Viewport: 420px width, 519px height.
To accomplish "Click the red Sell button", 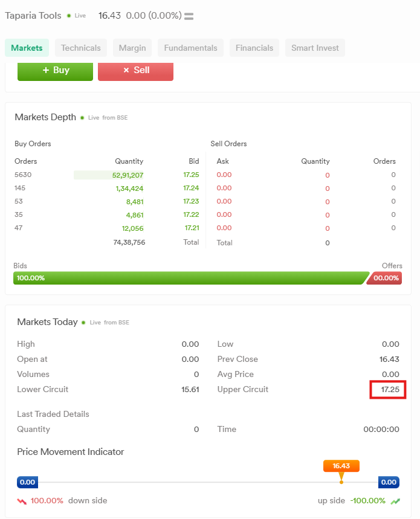I will point(136,71).
